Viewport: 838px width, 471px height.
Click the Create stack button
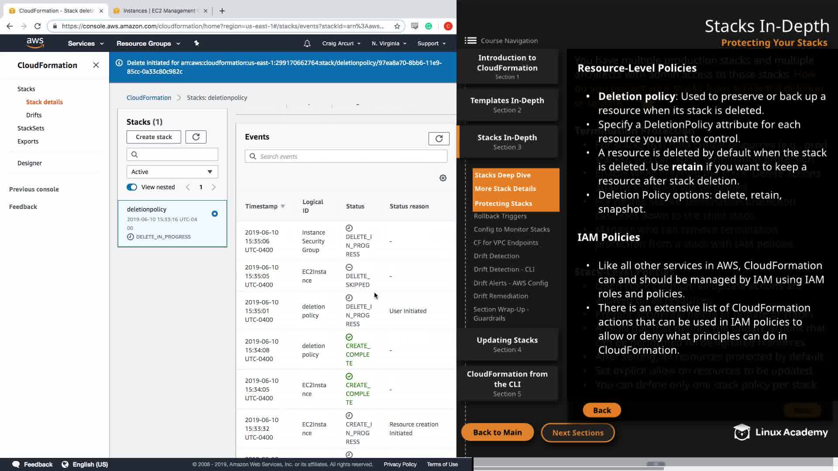(x=154, y=137)
